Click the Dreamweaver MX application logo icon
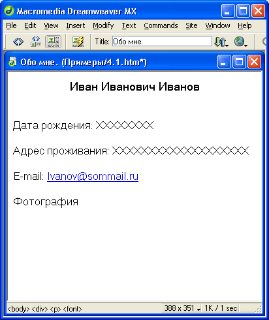The width and height of the screenshot is (269, 320). point(9,10)
